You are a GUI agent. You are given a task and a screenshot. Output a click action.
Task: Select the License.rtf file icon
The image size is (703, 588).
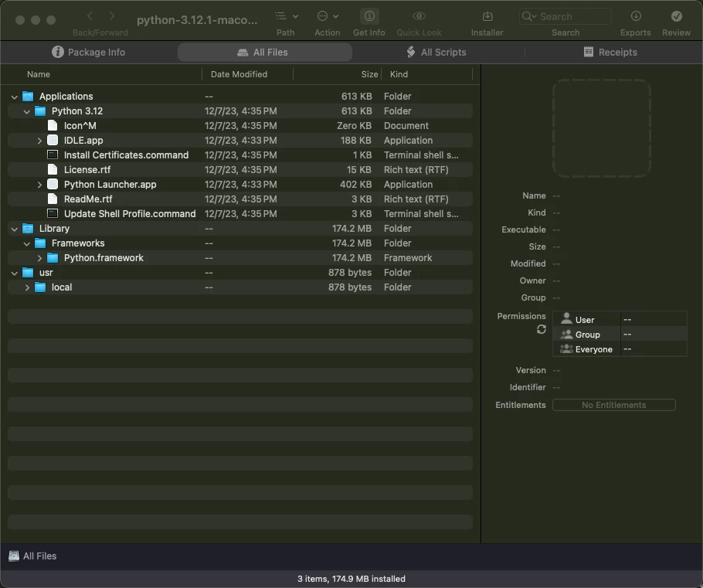click(53, 169)
